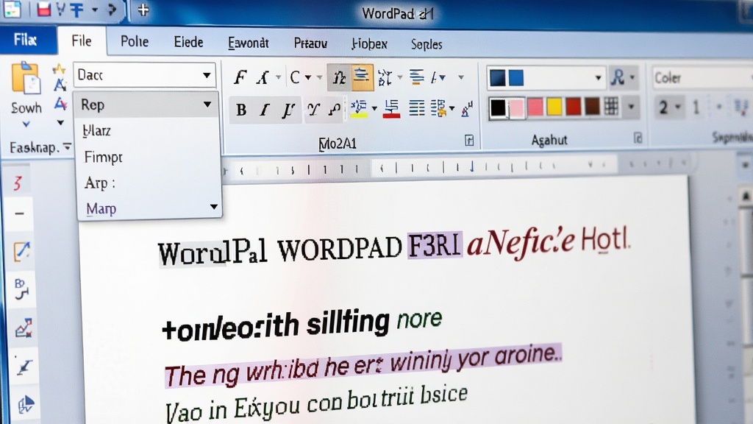Click the plus icon in the title bar

coord(143,10)
